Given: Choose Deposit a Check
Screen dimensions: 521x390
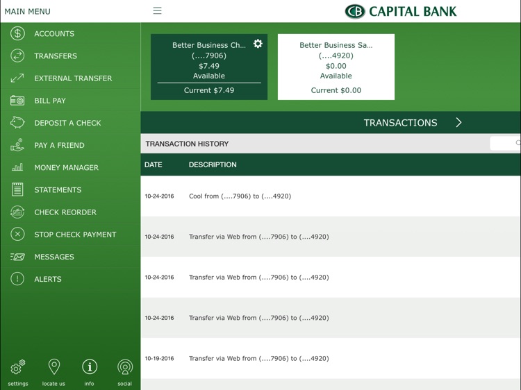Looking at the screenshot, I should [x=70, y=122].
